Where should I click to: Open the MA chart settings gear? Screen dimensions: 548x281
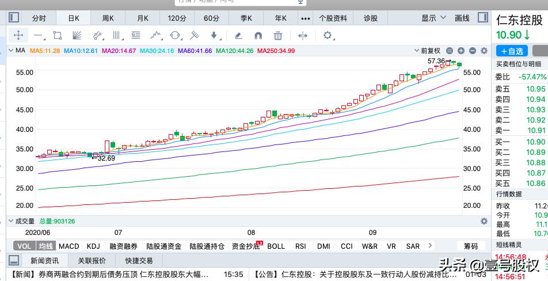point(484,51)
